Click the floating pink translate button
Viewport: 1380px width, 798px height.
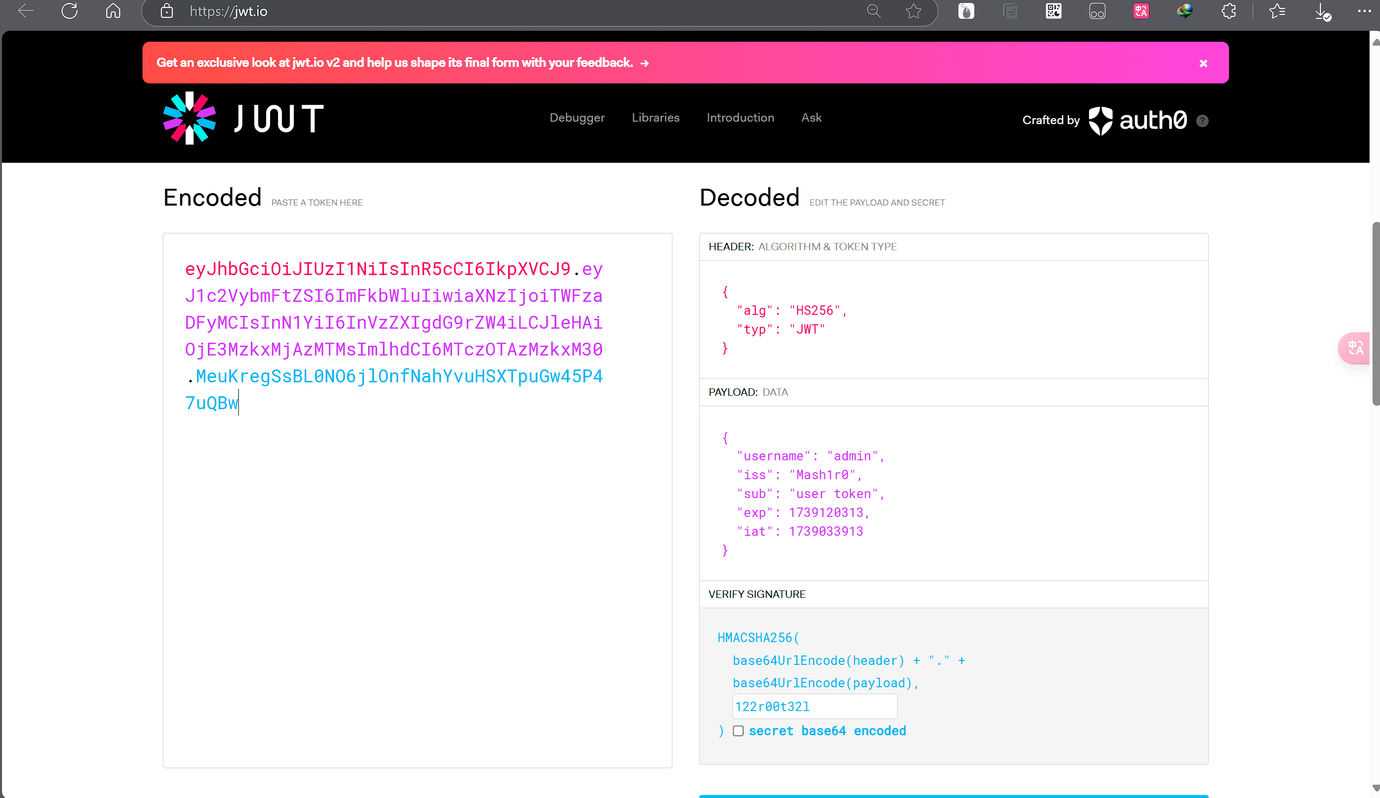click(x=1355, y=348)
